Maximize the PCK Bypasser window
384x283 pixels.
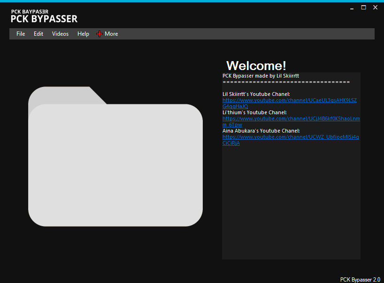(x=363, y=8)
